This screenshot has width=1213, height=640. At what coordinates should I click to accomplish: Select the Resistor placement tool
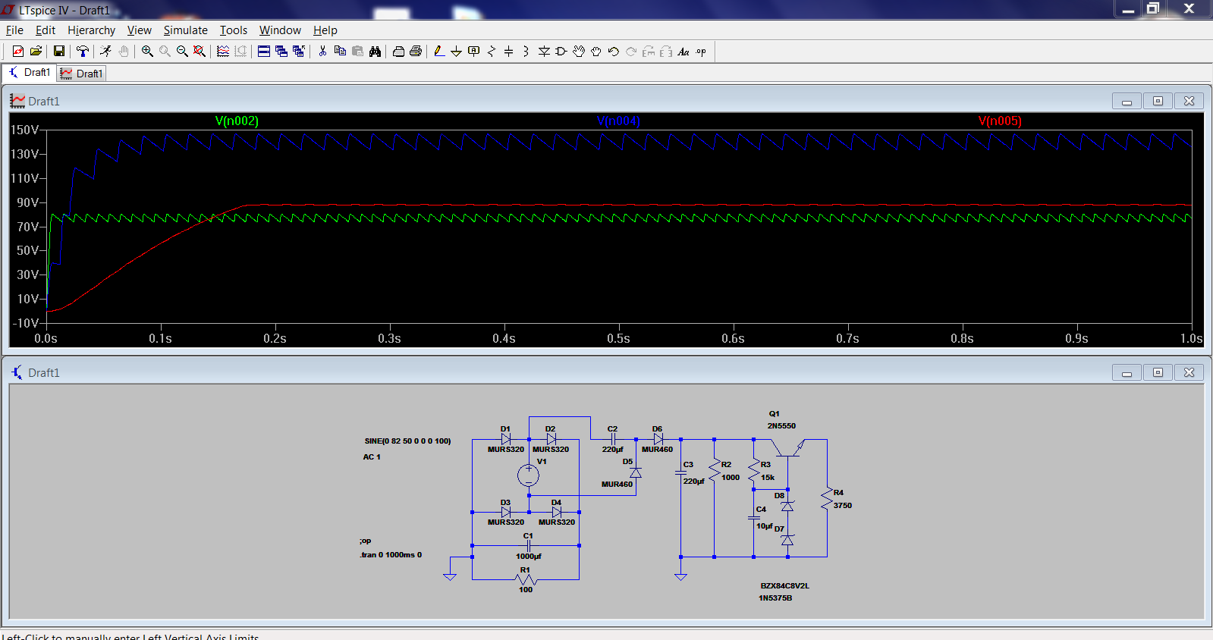point(492,51)
